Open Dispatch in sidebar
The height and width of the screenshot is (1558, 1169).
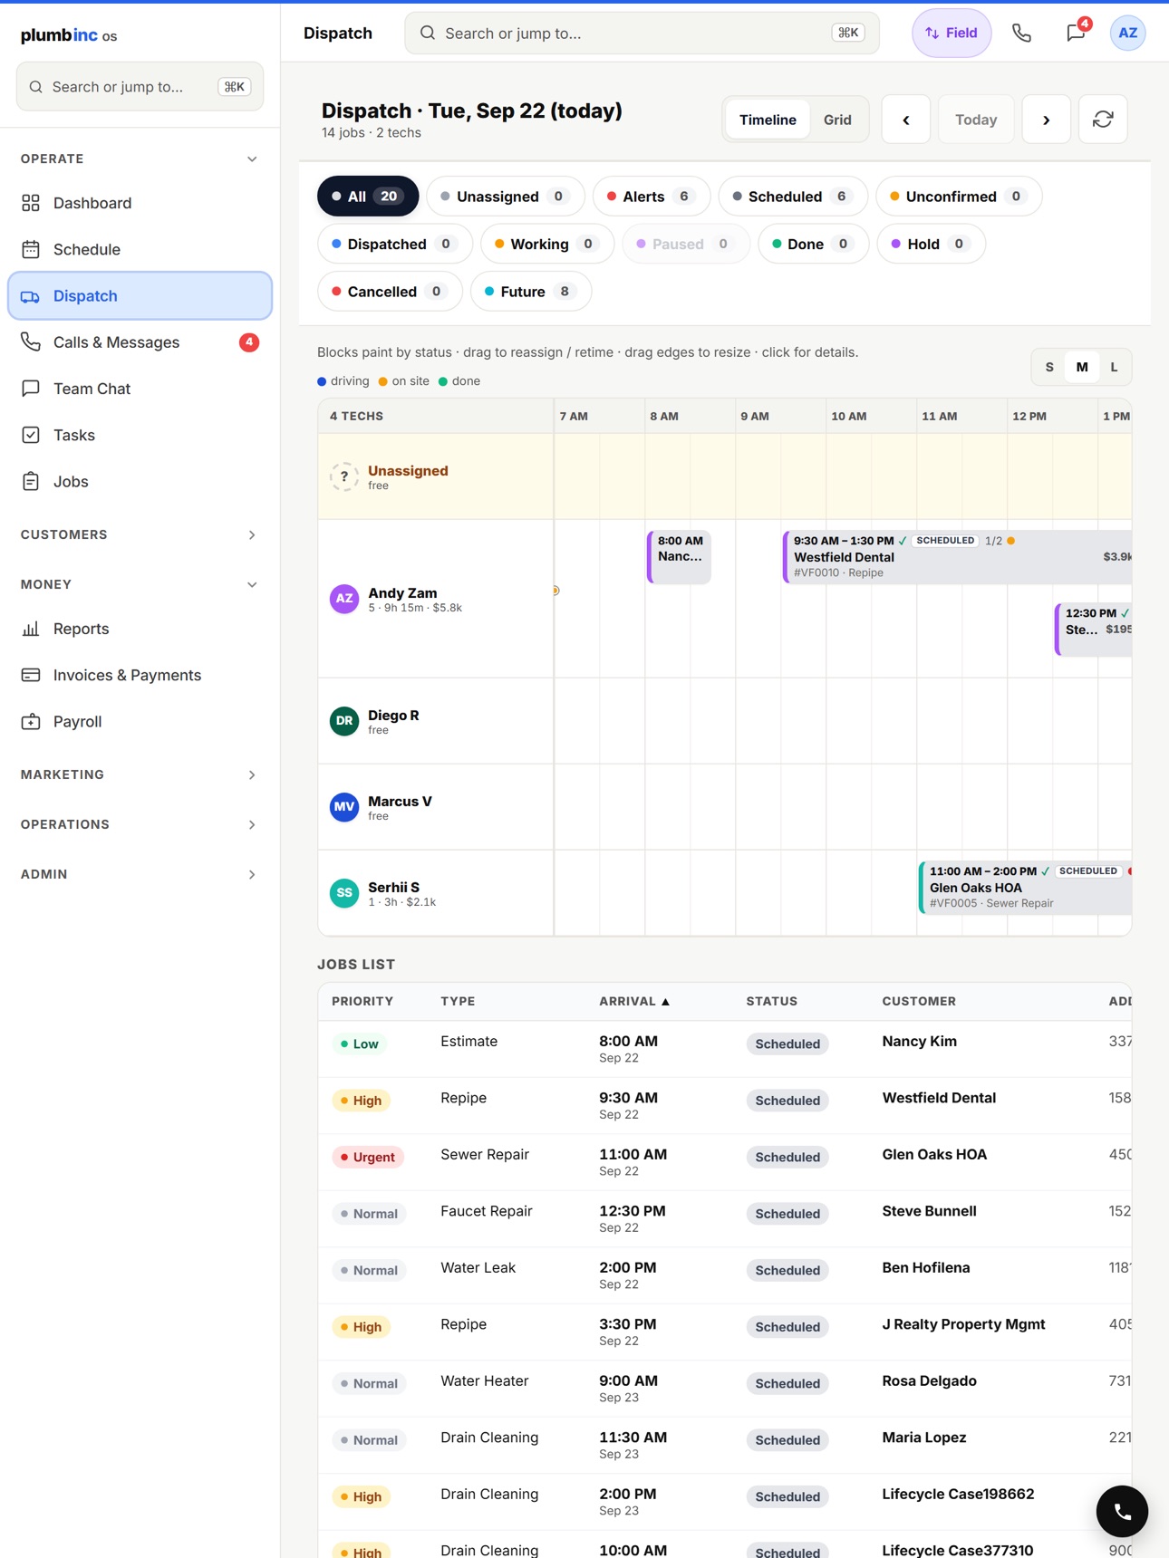click(140, 296)
